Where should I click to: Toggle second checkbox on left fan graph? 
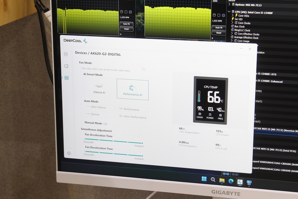tap(126, 12)
